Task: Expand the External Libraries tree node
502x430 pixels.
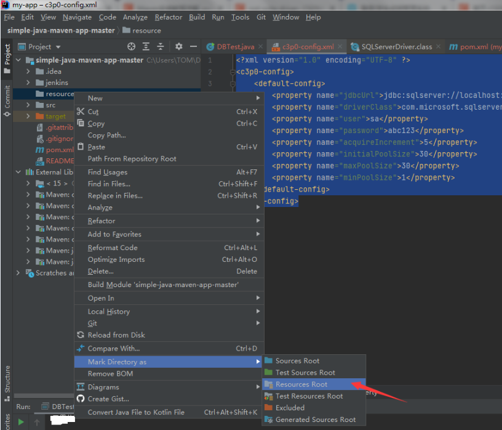Action: tap(18, 172)
